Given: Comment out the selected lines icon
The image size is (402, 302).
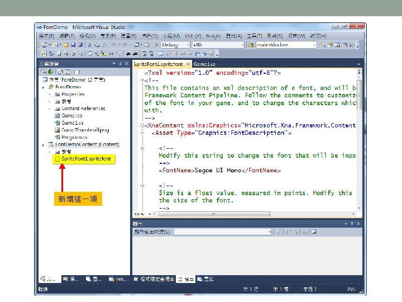Looking at the screenshot, I should point(145,54).
